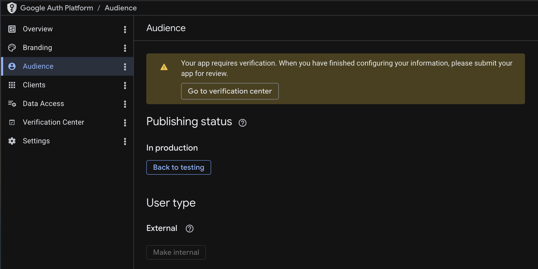
Task: Click the Publishing status help icon
Action: click(243, 123)
